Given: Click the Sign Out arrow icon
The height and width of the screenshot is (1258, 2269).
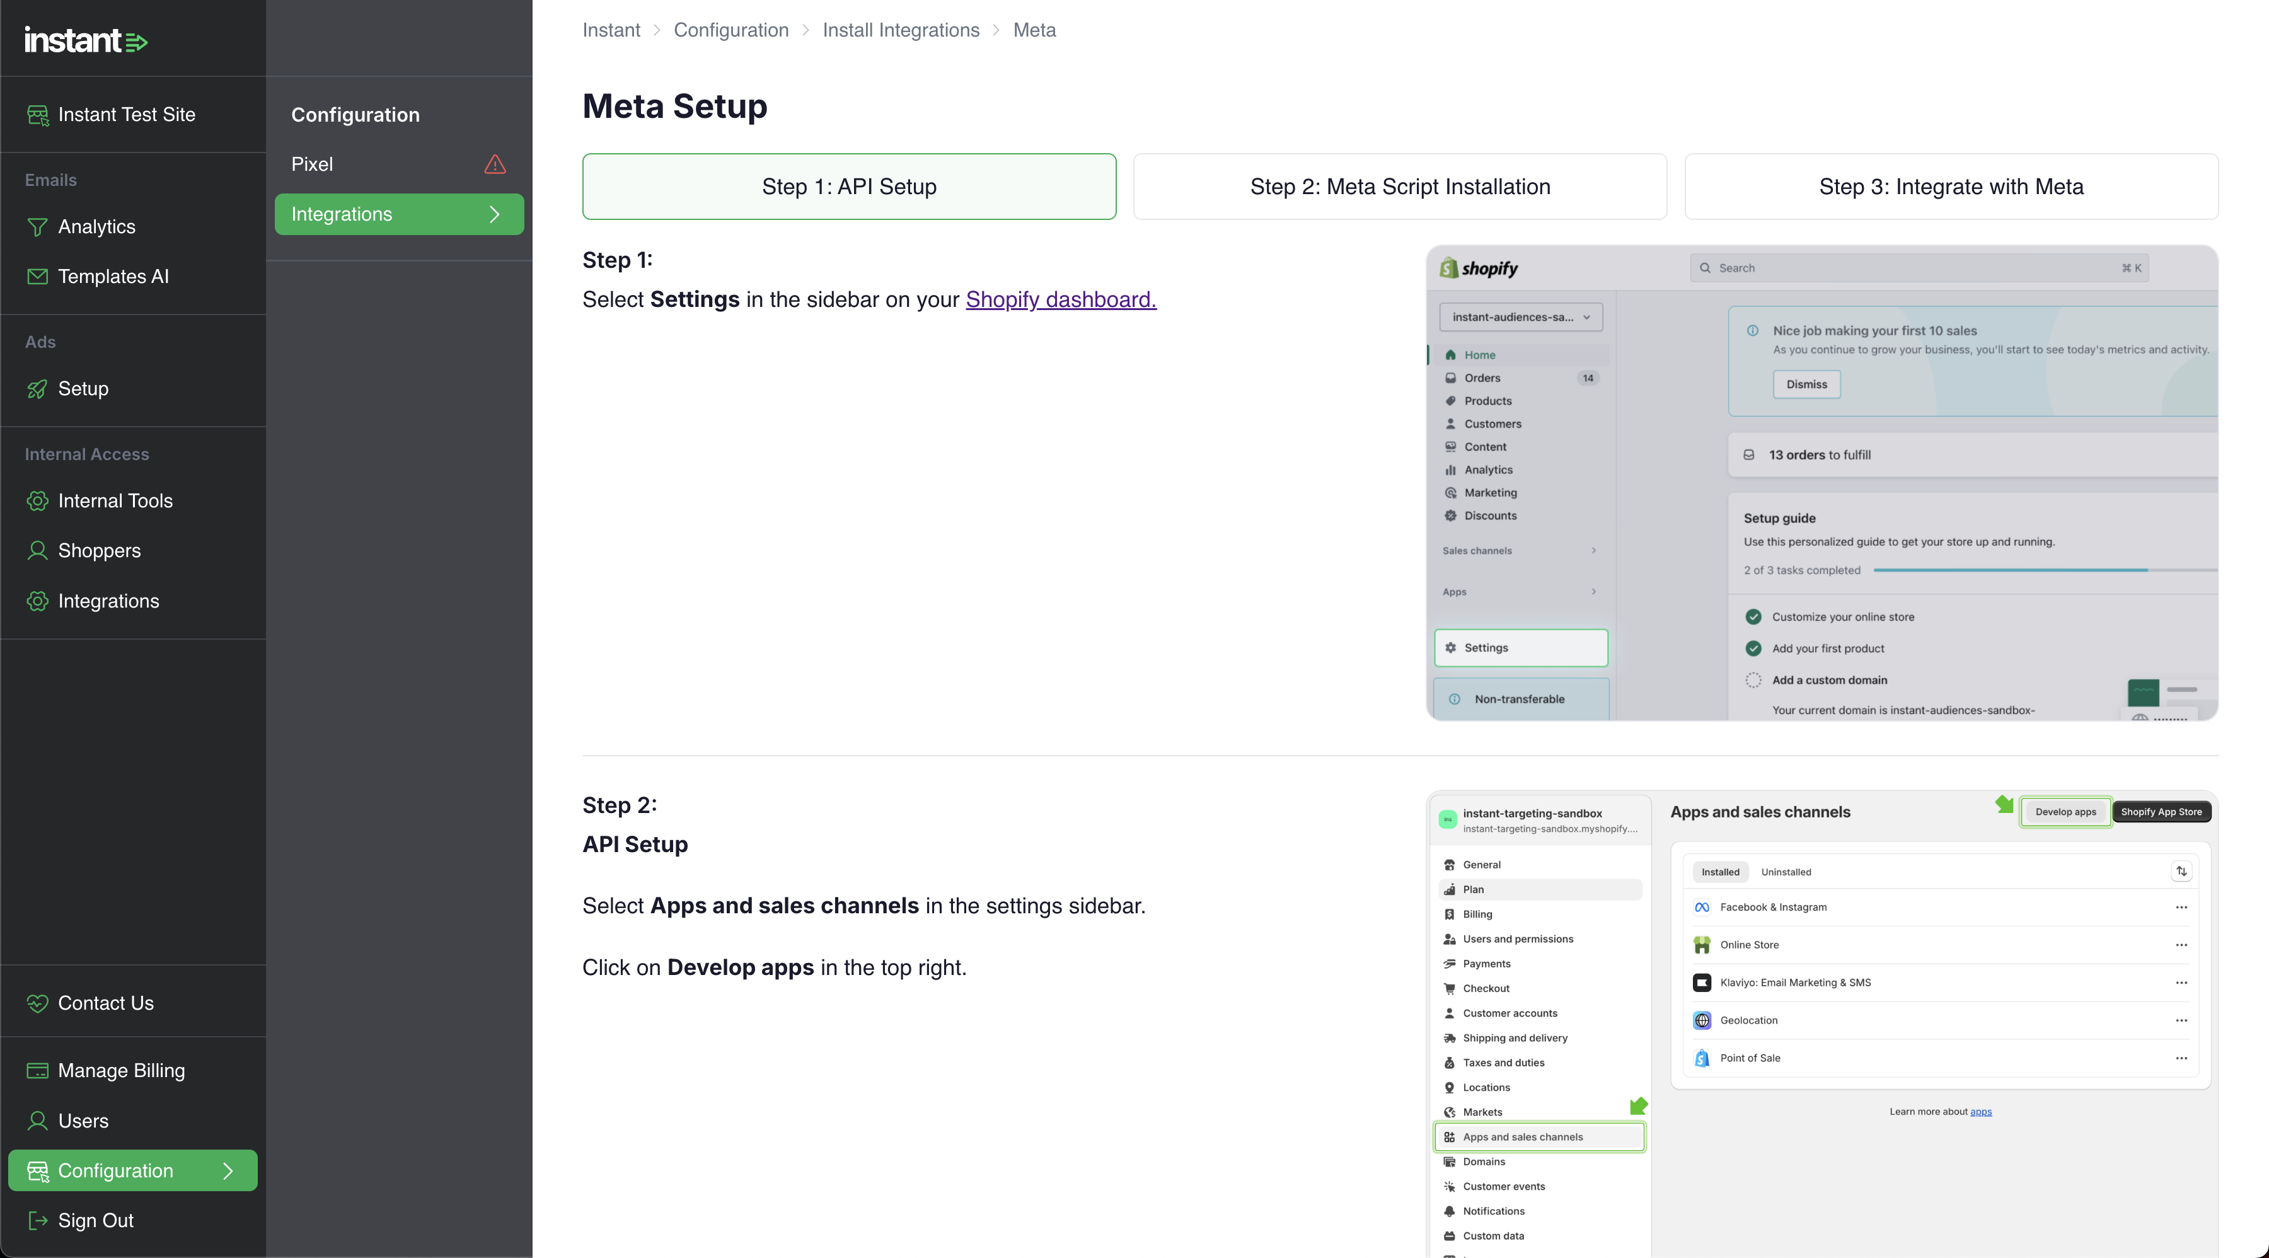Looking at the screenshot, I should (37, 1220).
